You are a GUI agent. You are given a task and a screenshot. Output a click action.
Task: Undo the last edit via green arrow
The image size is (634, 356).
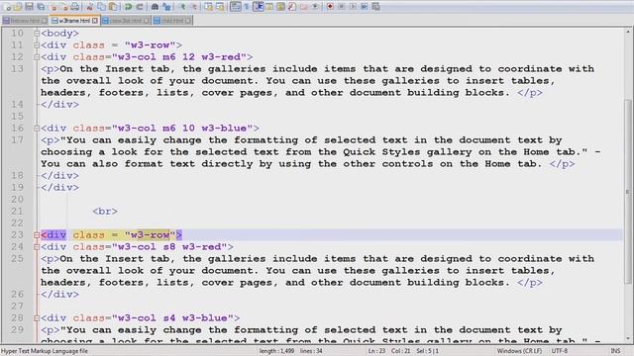(x=128, y=7)
